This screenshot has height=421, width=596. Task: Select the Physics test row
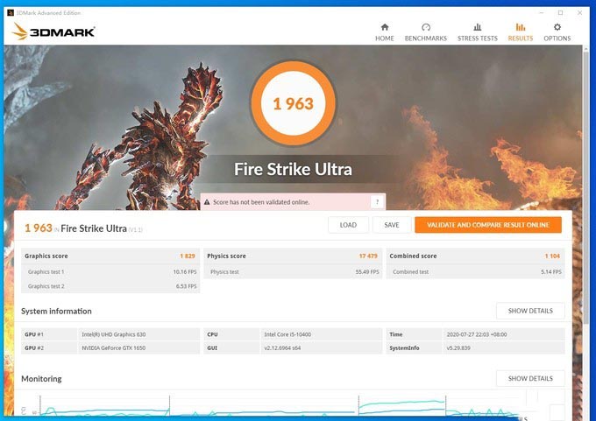(293, 272)
